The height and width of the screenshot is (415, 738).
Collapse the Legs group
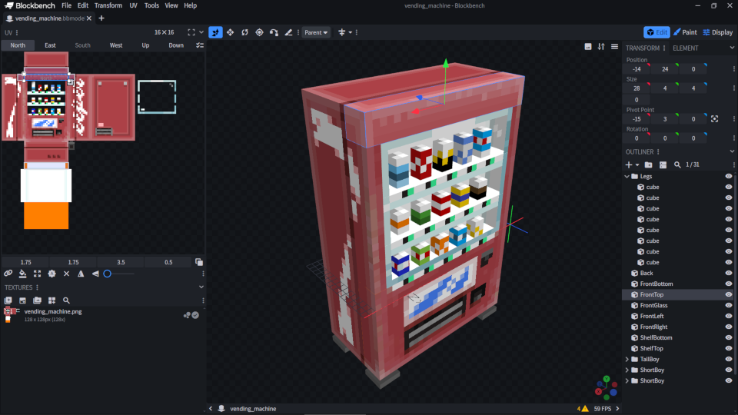click(x=627, y=177)
